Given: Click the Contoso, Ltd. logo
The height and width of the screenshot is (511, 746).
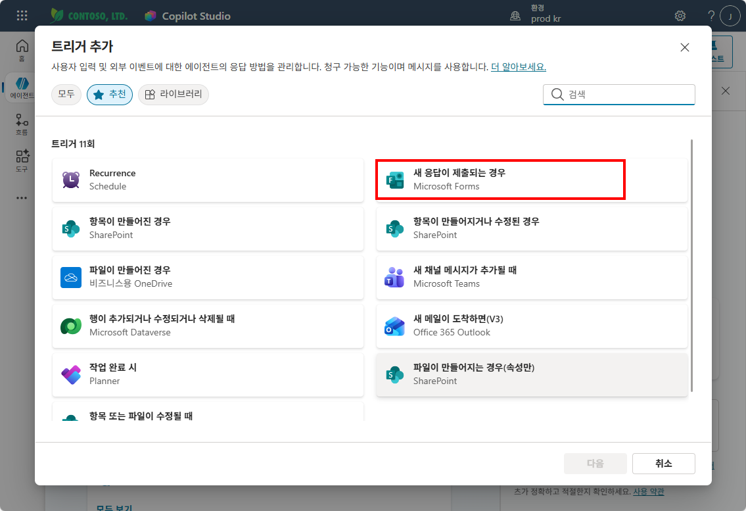Looking at the screenshot, I should coord(89,16).
